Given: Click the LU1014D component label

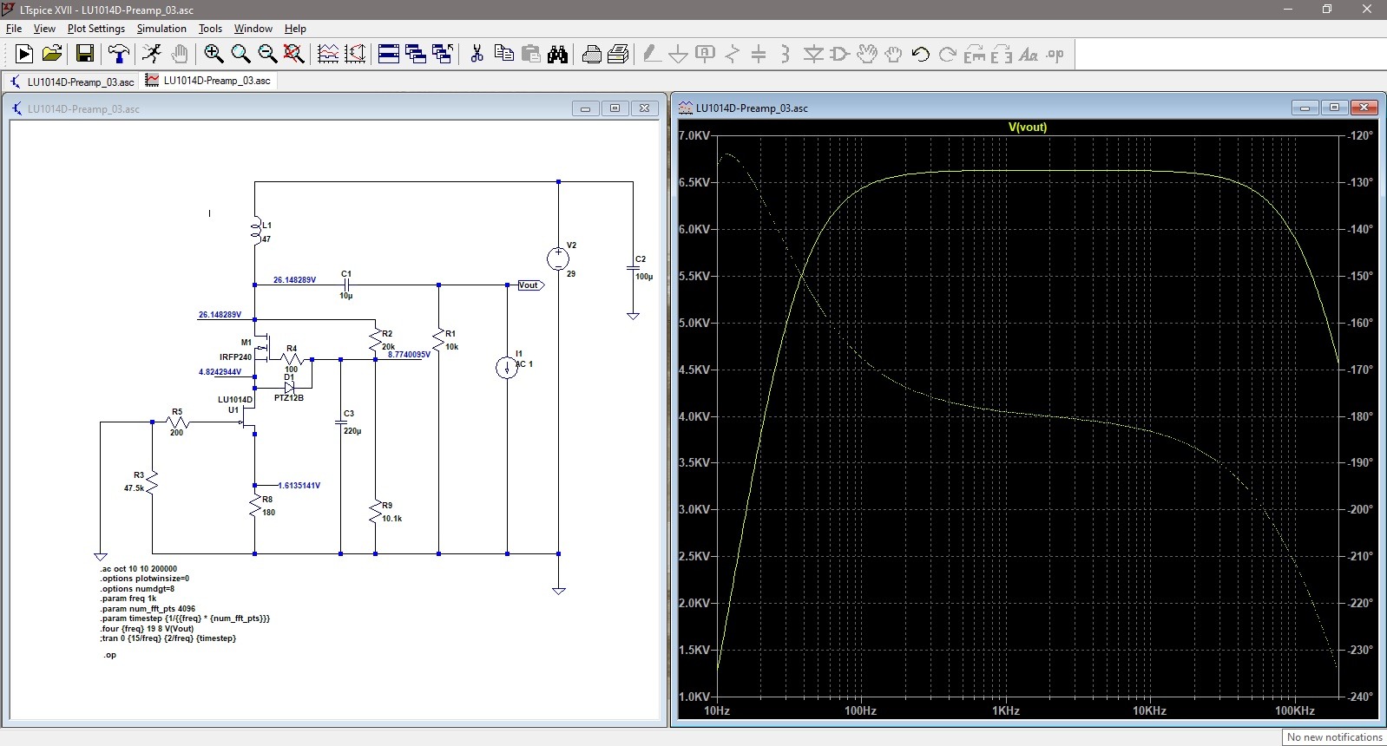Looking at the screenshot, I should [235, 400].
